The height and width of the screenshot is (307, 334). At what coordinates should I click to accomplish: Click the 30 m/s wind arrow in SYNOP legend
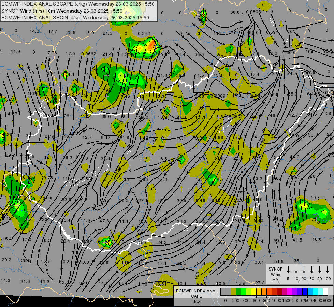(311, 270)
